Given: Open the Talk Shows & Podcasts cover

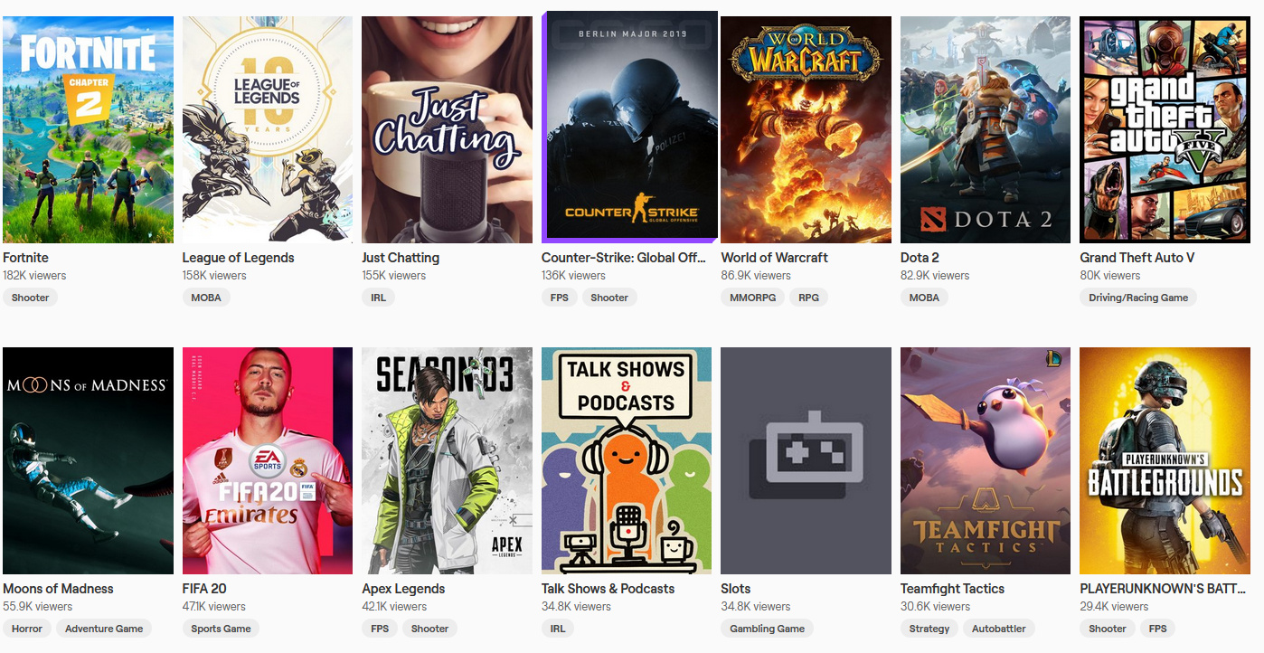Looking at the screenshot, I should click(627, 460).
